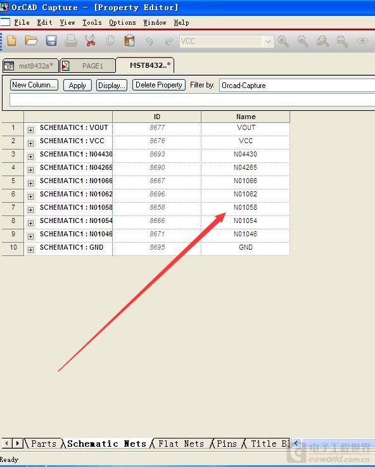Screen dimensions: 375x467
Task: Click the horizontal scrollbar left arrow
Action: [296, 443]
